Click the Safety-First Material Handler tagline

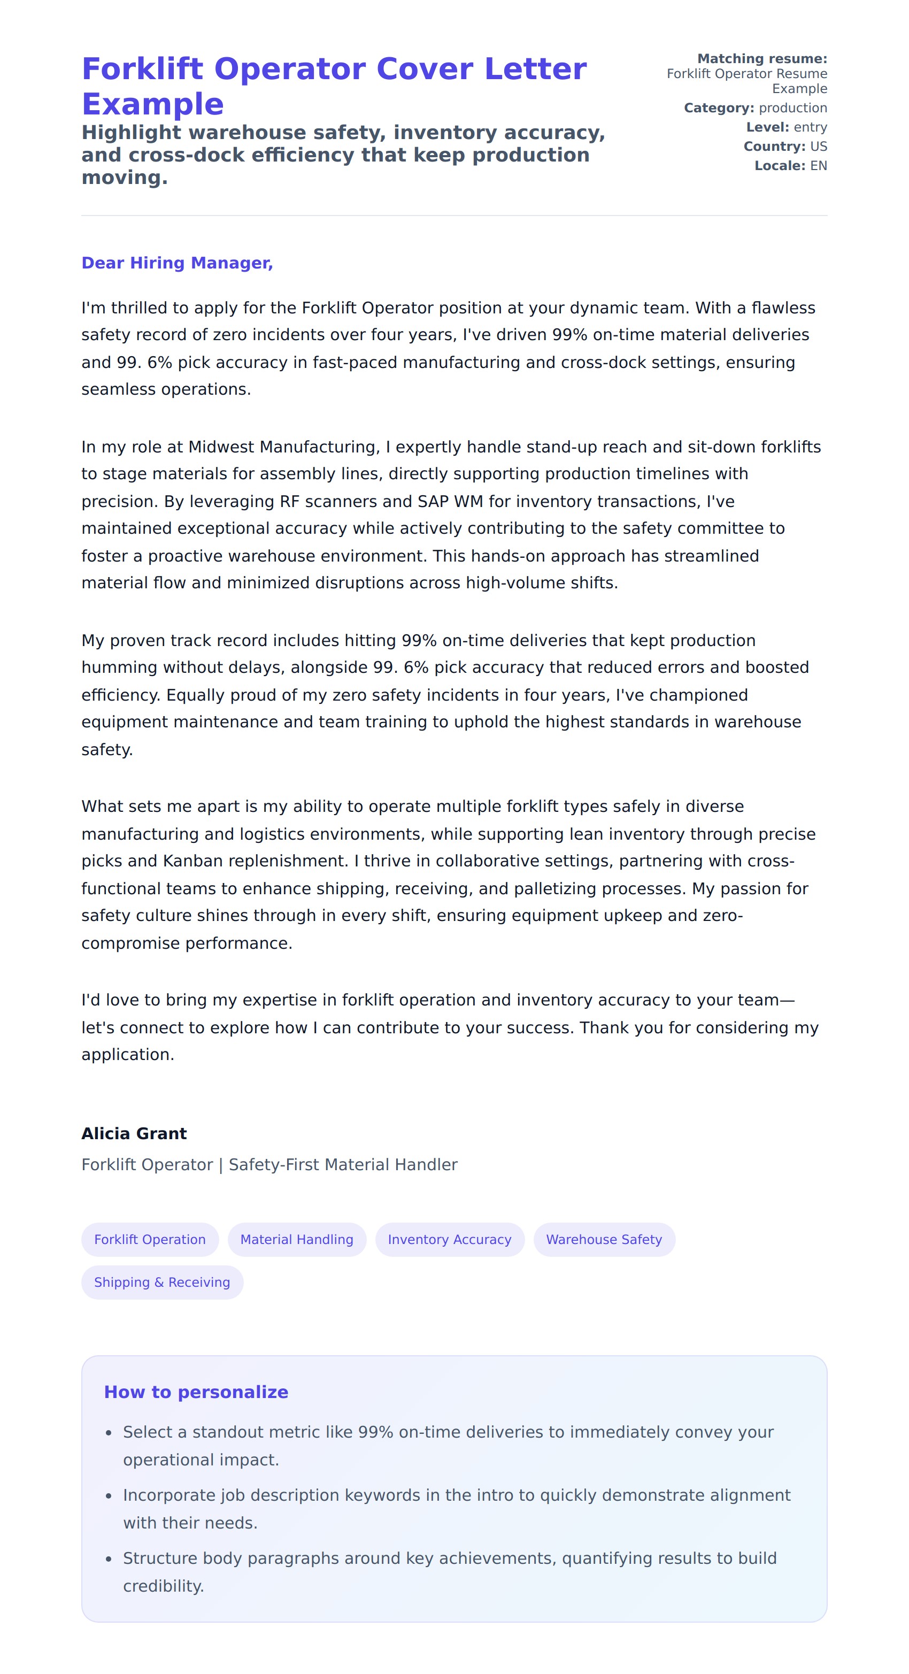pos(269,1164)
